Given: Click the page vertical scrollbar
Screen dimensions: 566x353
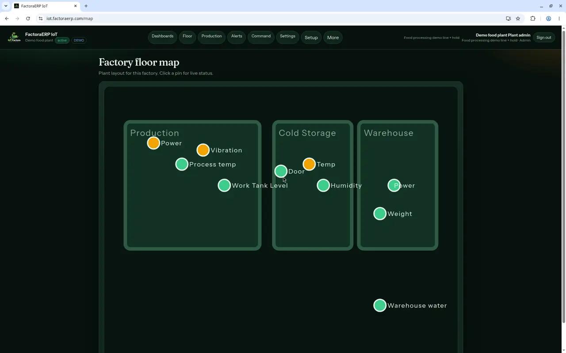Looking at the screenshot, I should tap(563, 176).
